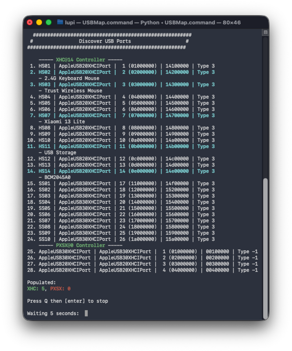
Task: Click "Type -1" in row 25
Action: (248, 251)
